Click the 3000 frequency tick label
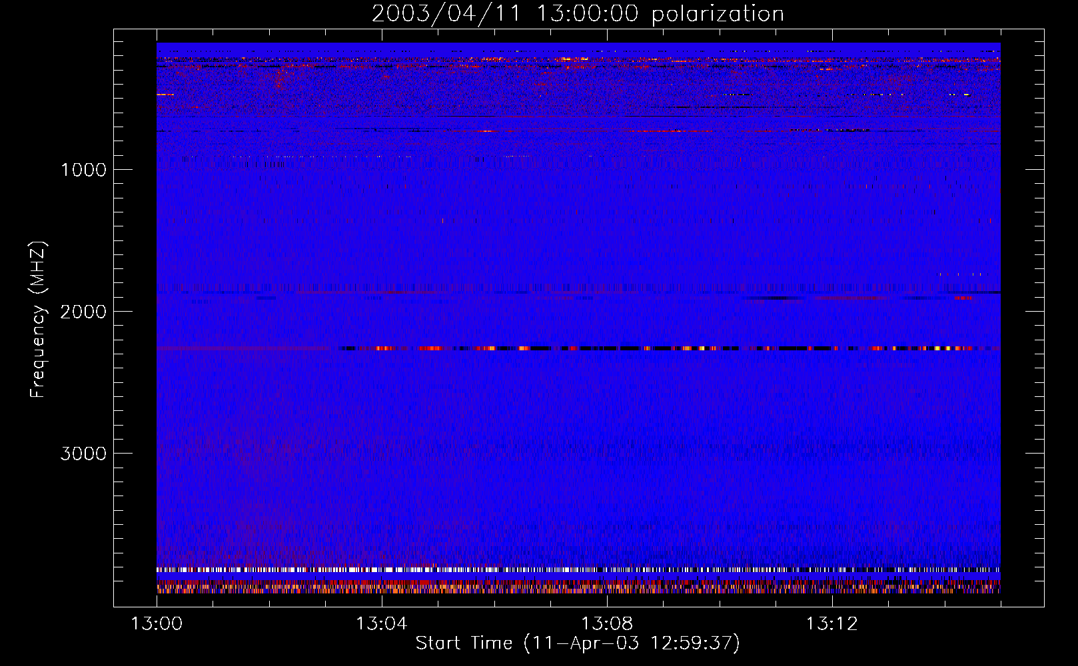The height and width of the screenshot is (666, 1078). coord(83,454)
